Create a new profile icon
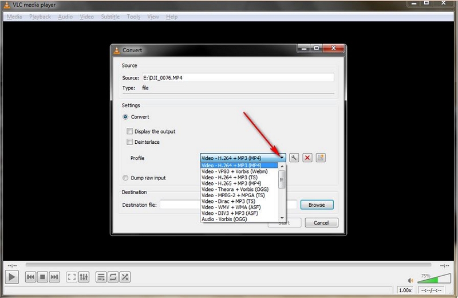The height and width of the screenshot is (298, 458). pyautogui.click(x=321, y=158)
